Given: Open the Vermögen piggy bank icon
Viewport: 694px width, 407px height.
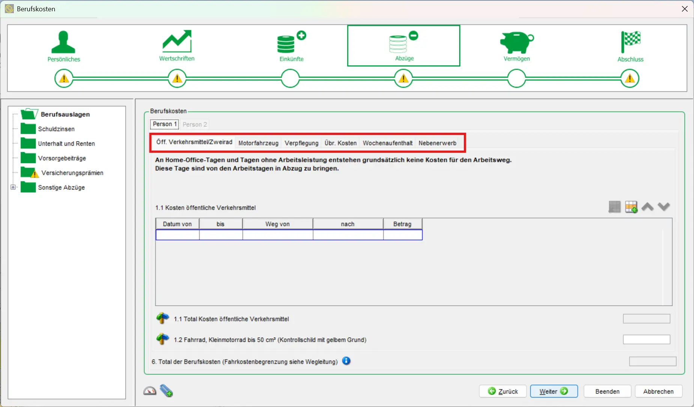Looking at the screenshot, I should (x=516, y=42).
